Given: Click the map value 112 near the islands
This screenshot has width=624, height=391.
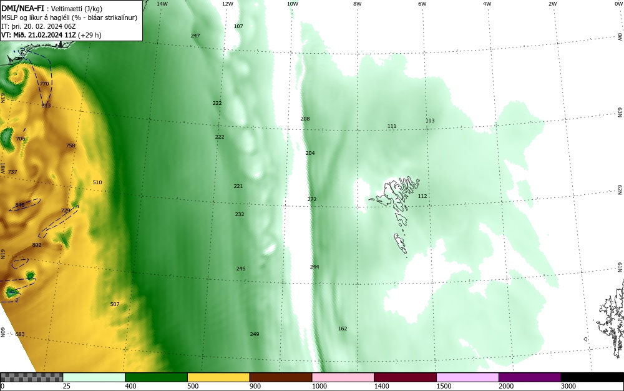Looking at the screenshot, I should pyautogui.click(x=422, y=196).
